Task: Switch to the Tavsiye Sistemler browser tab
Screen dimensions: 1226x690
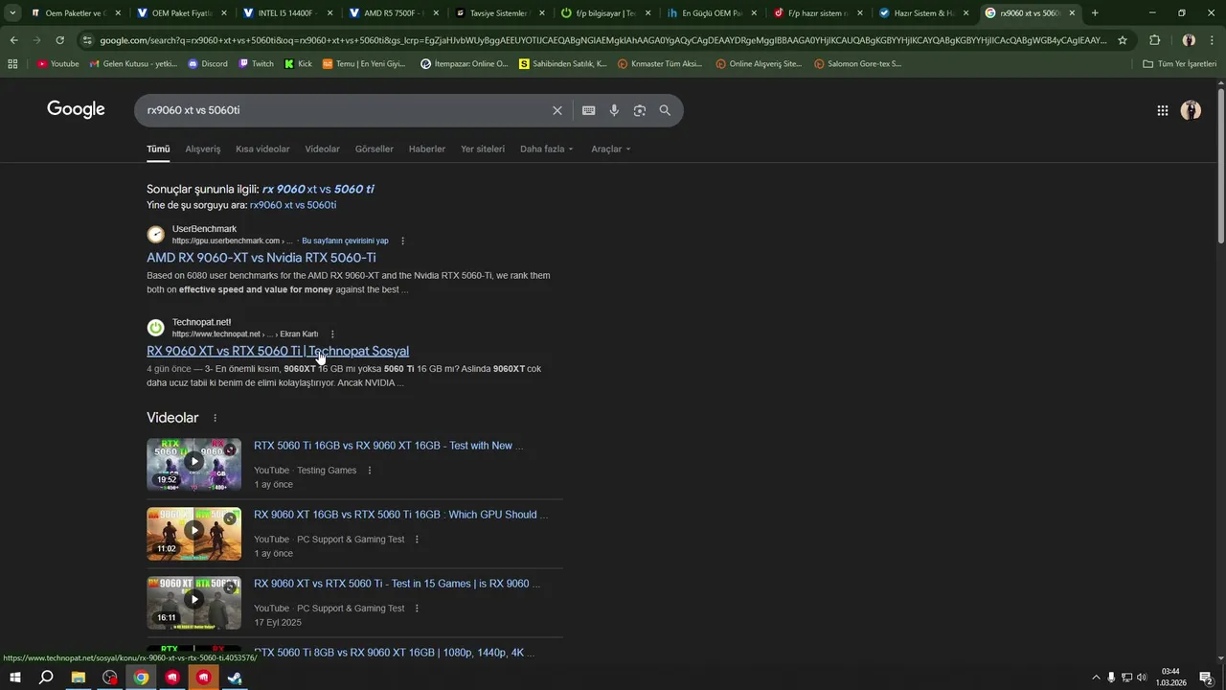Action: pos(498,13)
